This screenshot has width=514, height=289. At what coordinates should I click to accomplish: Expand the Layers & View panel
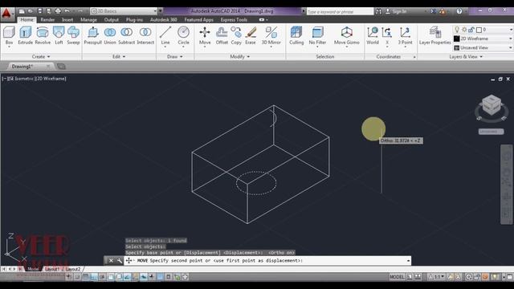coord(466,56)
